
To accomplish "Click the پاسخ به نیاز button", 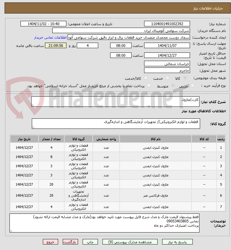I will (x=177, y=242).
